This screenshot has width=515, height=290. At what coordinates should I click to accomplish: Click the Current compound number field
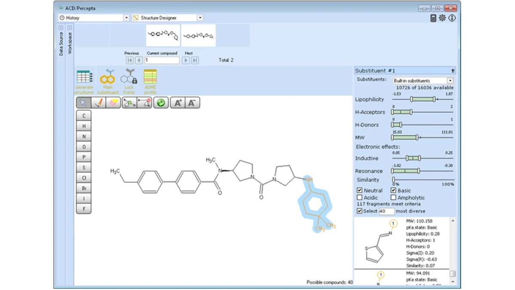(x=162, y=61)
